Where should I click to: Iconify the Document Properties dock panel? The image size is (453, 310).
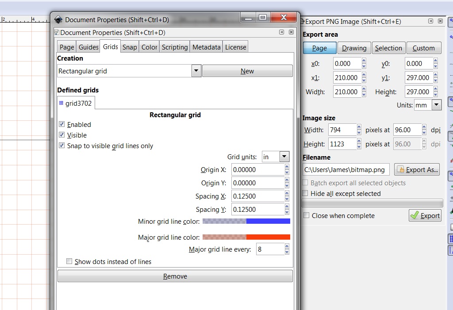coord(281,32)
